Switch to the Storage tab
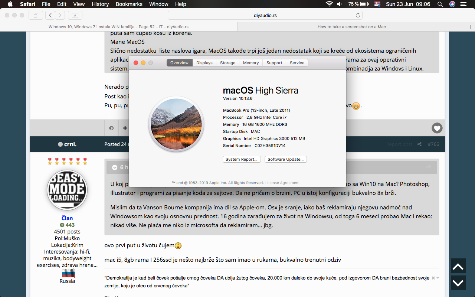 (228, 63)
